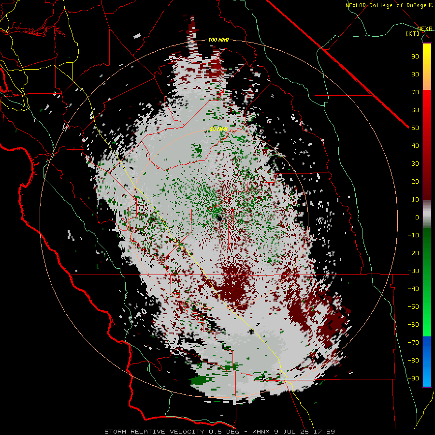The width and height of the screenshot is (435, 435).
Task: Click the 40 value on the velocity scale
Action: [415, 146]
